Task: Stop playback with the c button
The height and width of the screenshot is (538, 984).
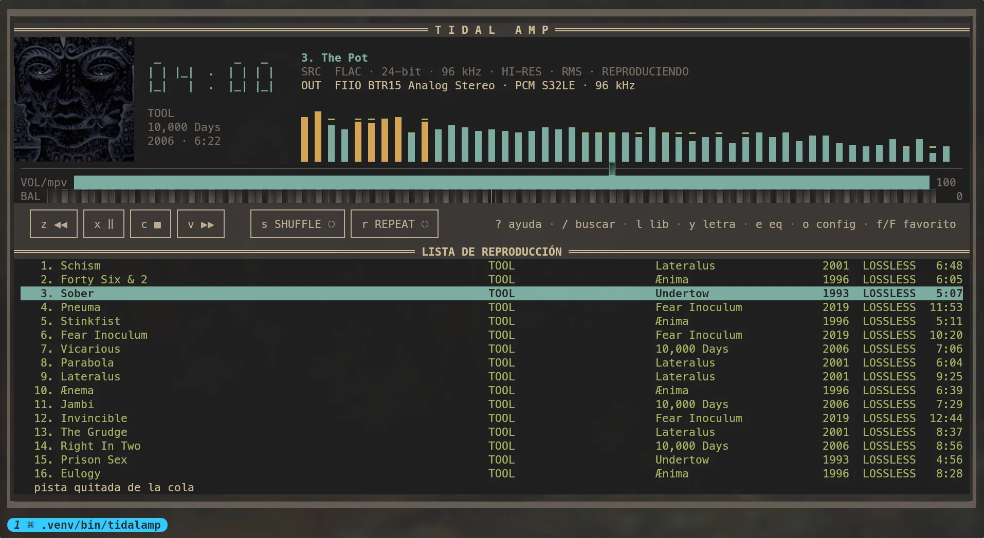Action: click(x=151, y=224)
